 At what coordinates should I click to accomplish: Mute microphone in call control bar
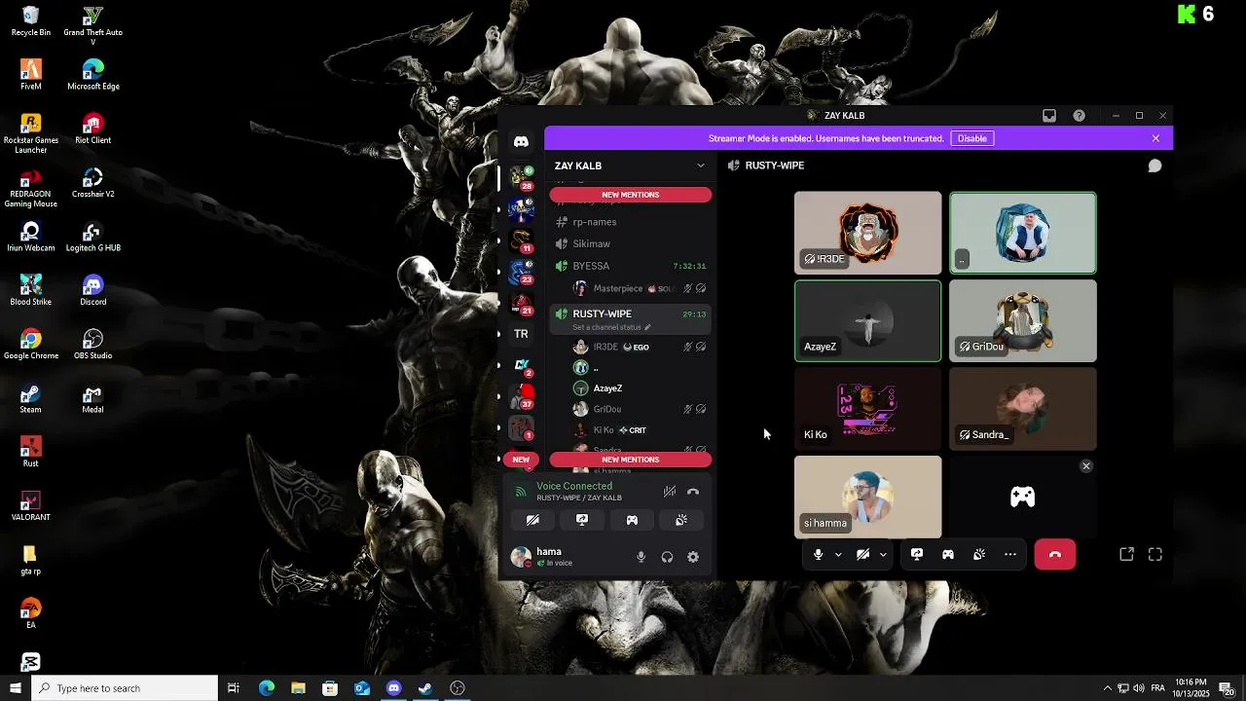(818, 554)
